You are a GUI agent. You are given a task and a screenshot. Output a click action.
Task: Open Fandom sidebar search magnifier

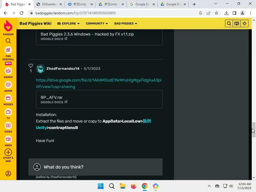click(x=8, y=41)
